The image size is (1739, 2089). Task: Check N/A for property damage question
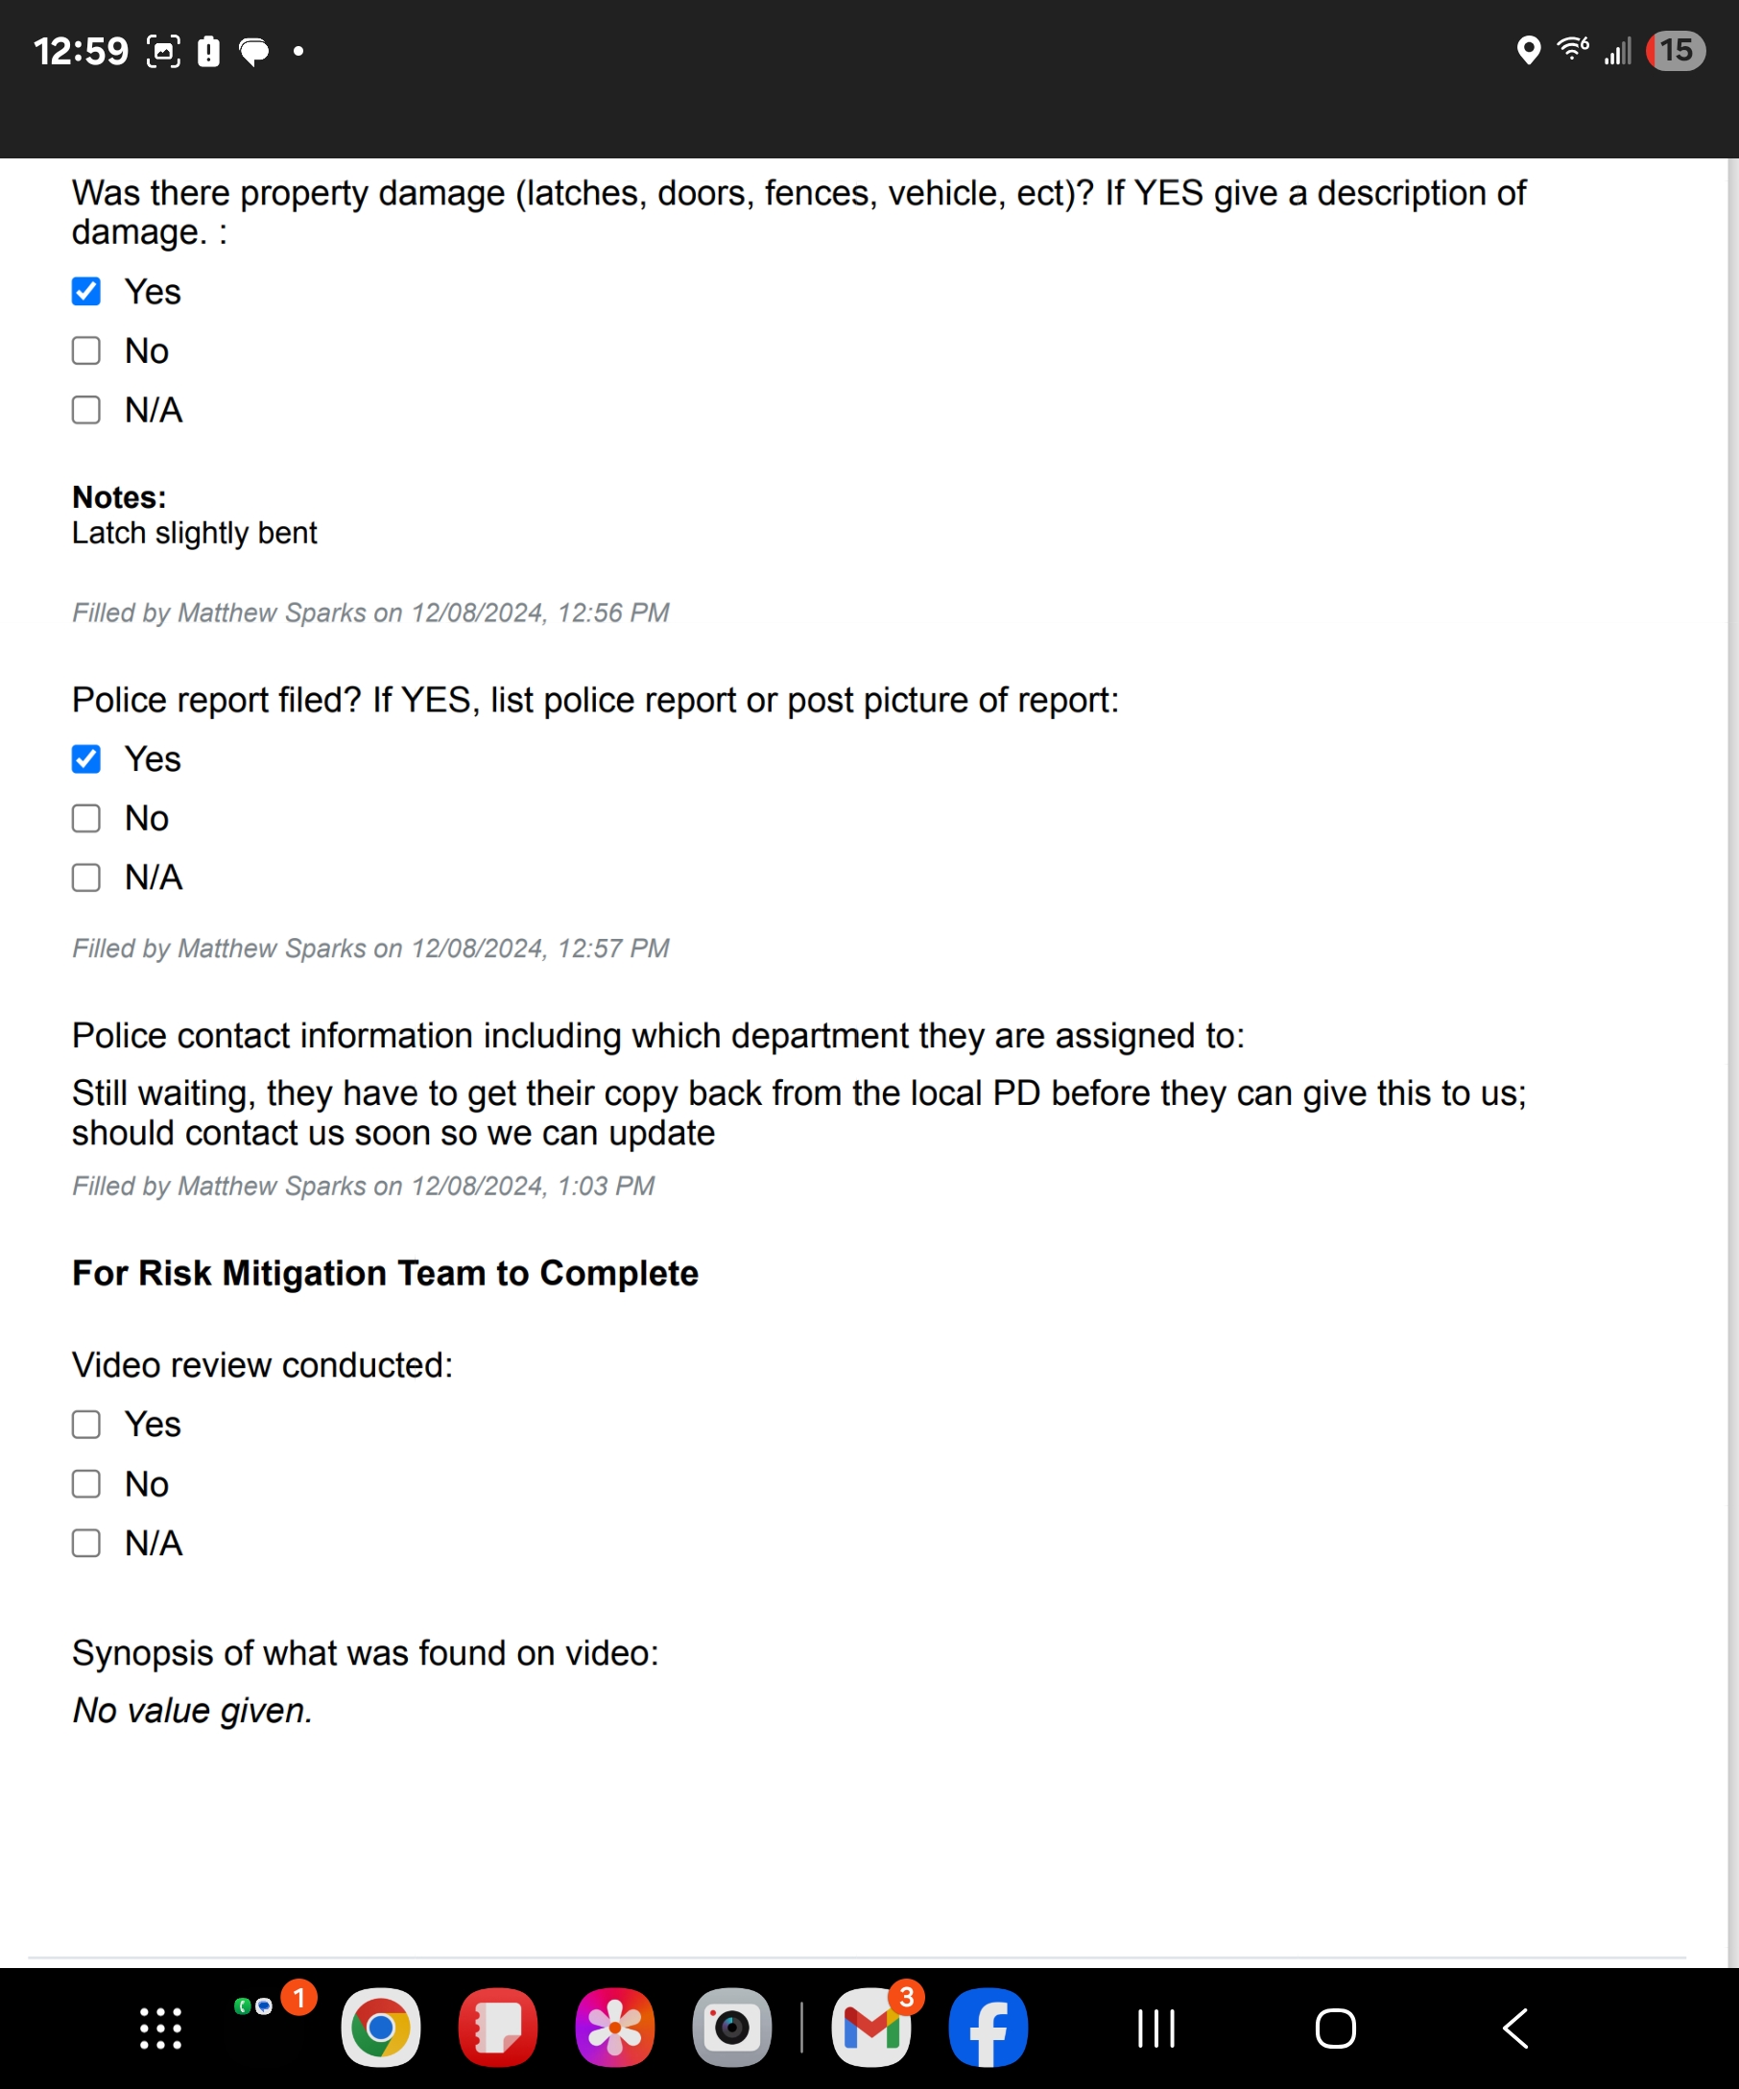click(x=86, y=410)
